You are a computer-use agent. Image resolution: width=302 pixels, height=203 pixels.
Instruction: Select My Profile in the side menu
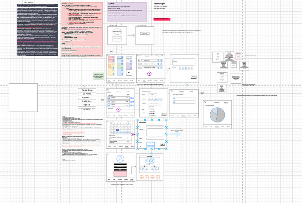[x=87, y=94]
